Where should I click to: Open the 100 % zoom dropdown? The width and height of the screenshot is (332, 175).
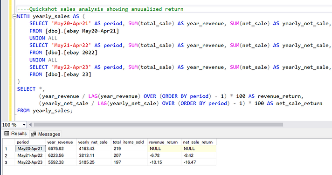[24, 125]
